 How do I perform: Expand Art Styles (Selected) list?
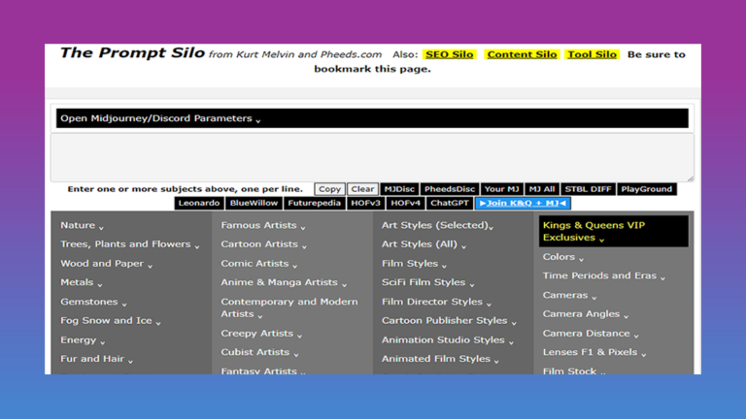[x=438, y=226]
